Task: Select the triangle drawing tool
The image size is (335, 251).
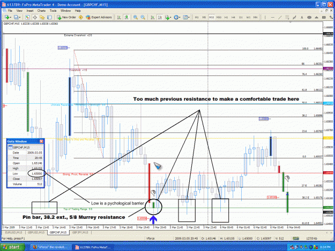Action: (316, 17)
